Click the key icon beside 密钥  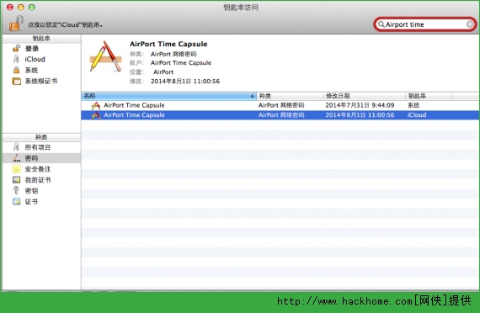16,190
